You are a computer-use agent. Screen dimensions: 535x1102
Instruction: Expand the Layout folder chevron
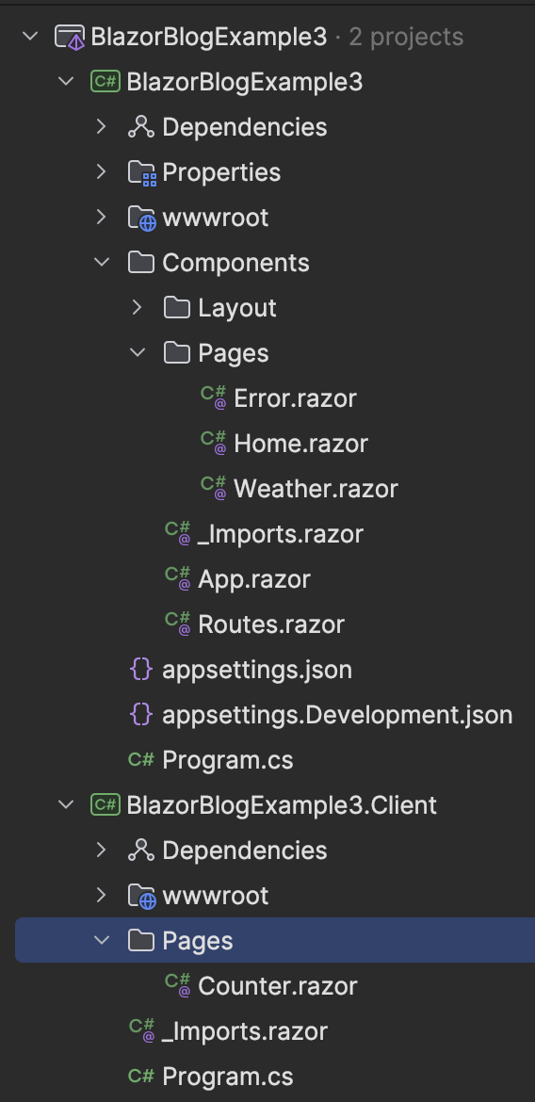[138, 307]
